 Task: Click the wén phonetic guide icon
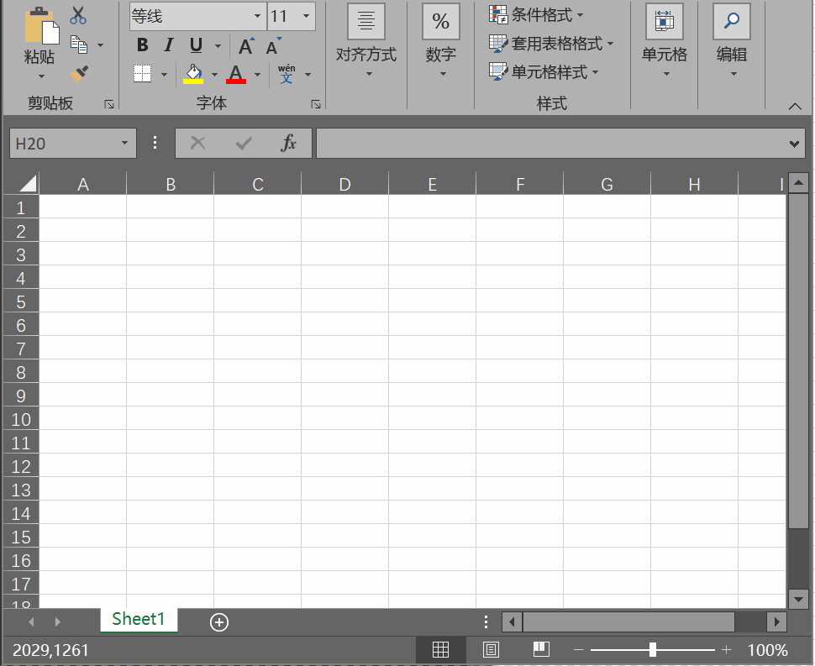pyautogui.click(x=287, y=74)
